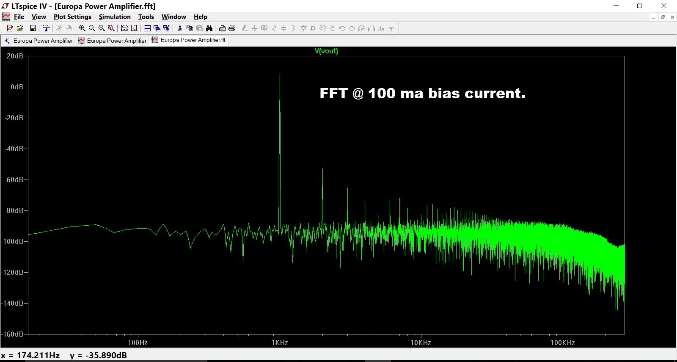The image size is (677, 362).
Task: Open the Help menu
Action: coord(201,17)
